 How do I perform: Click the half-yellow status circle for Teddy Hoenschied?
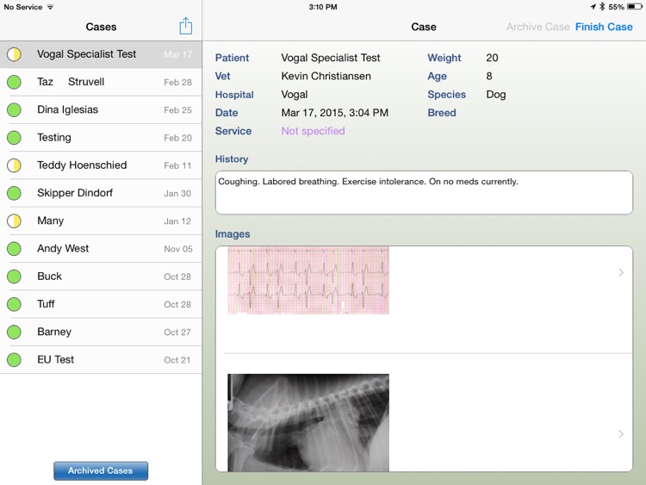click(x=14, y=165)
